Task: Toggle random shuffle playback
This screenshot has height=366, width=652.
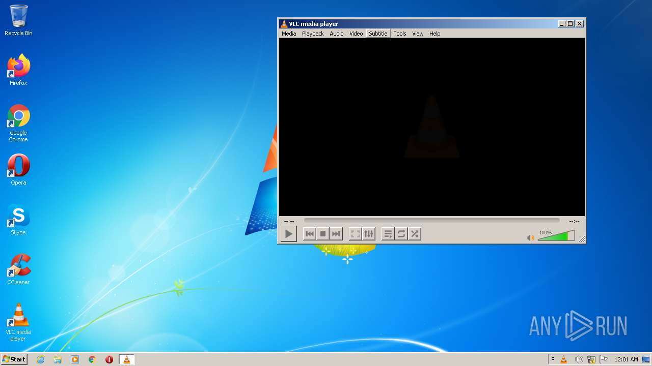Action: (x=415, y=234)
